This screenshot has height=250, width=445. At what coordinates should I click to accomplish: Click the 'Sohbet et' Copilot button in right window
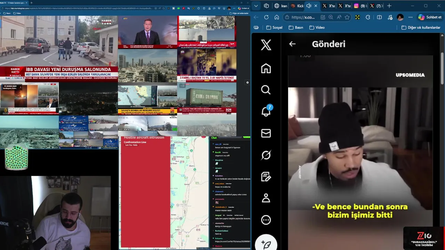tap(430, 17)
